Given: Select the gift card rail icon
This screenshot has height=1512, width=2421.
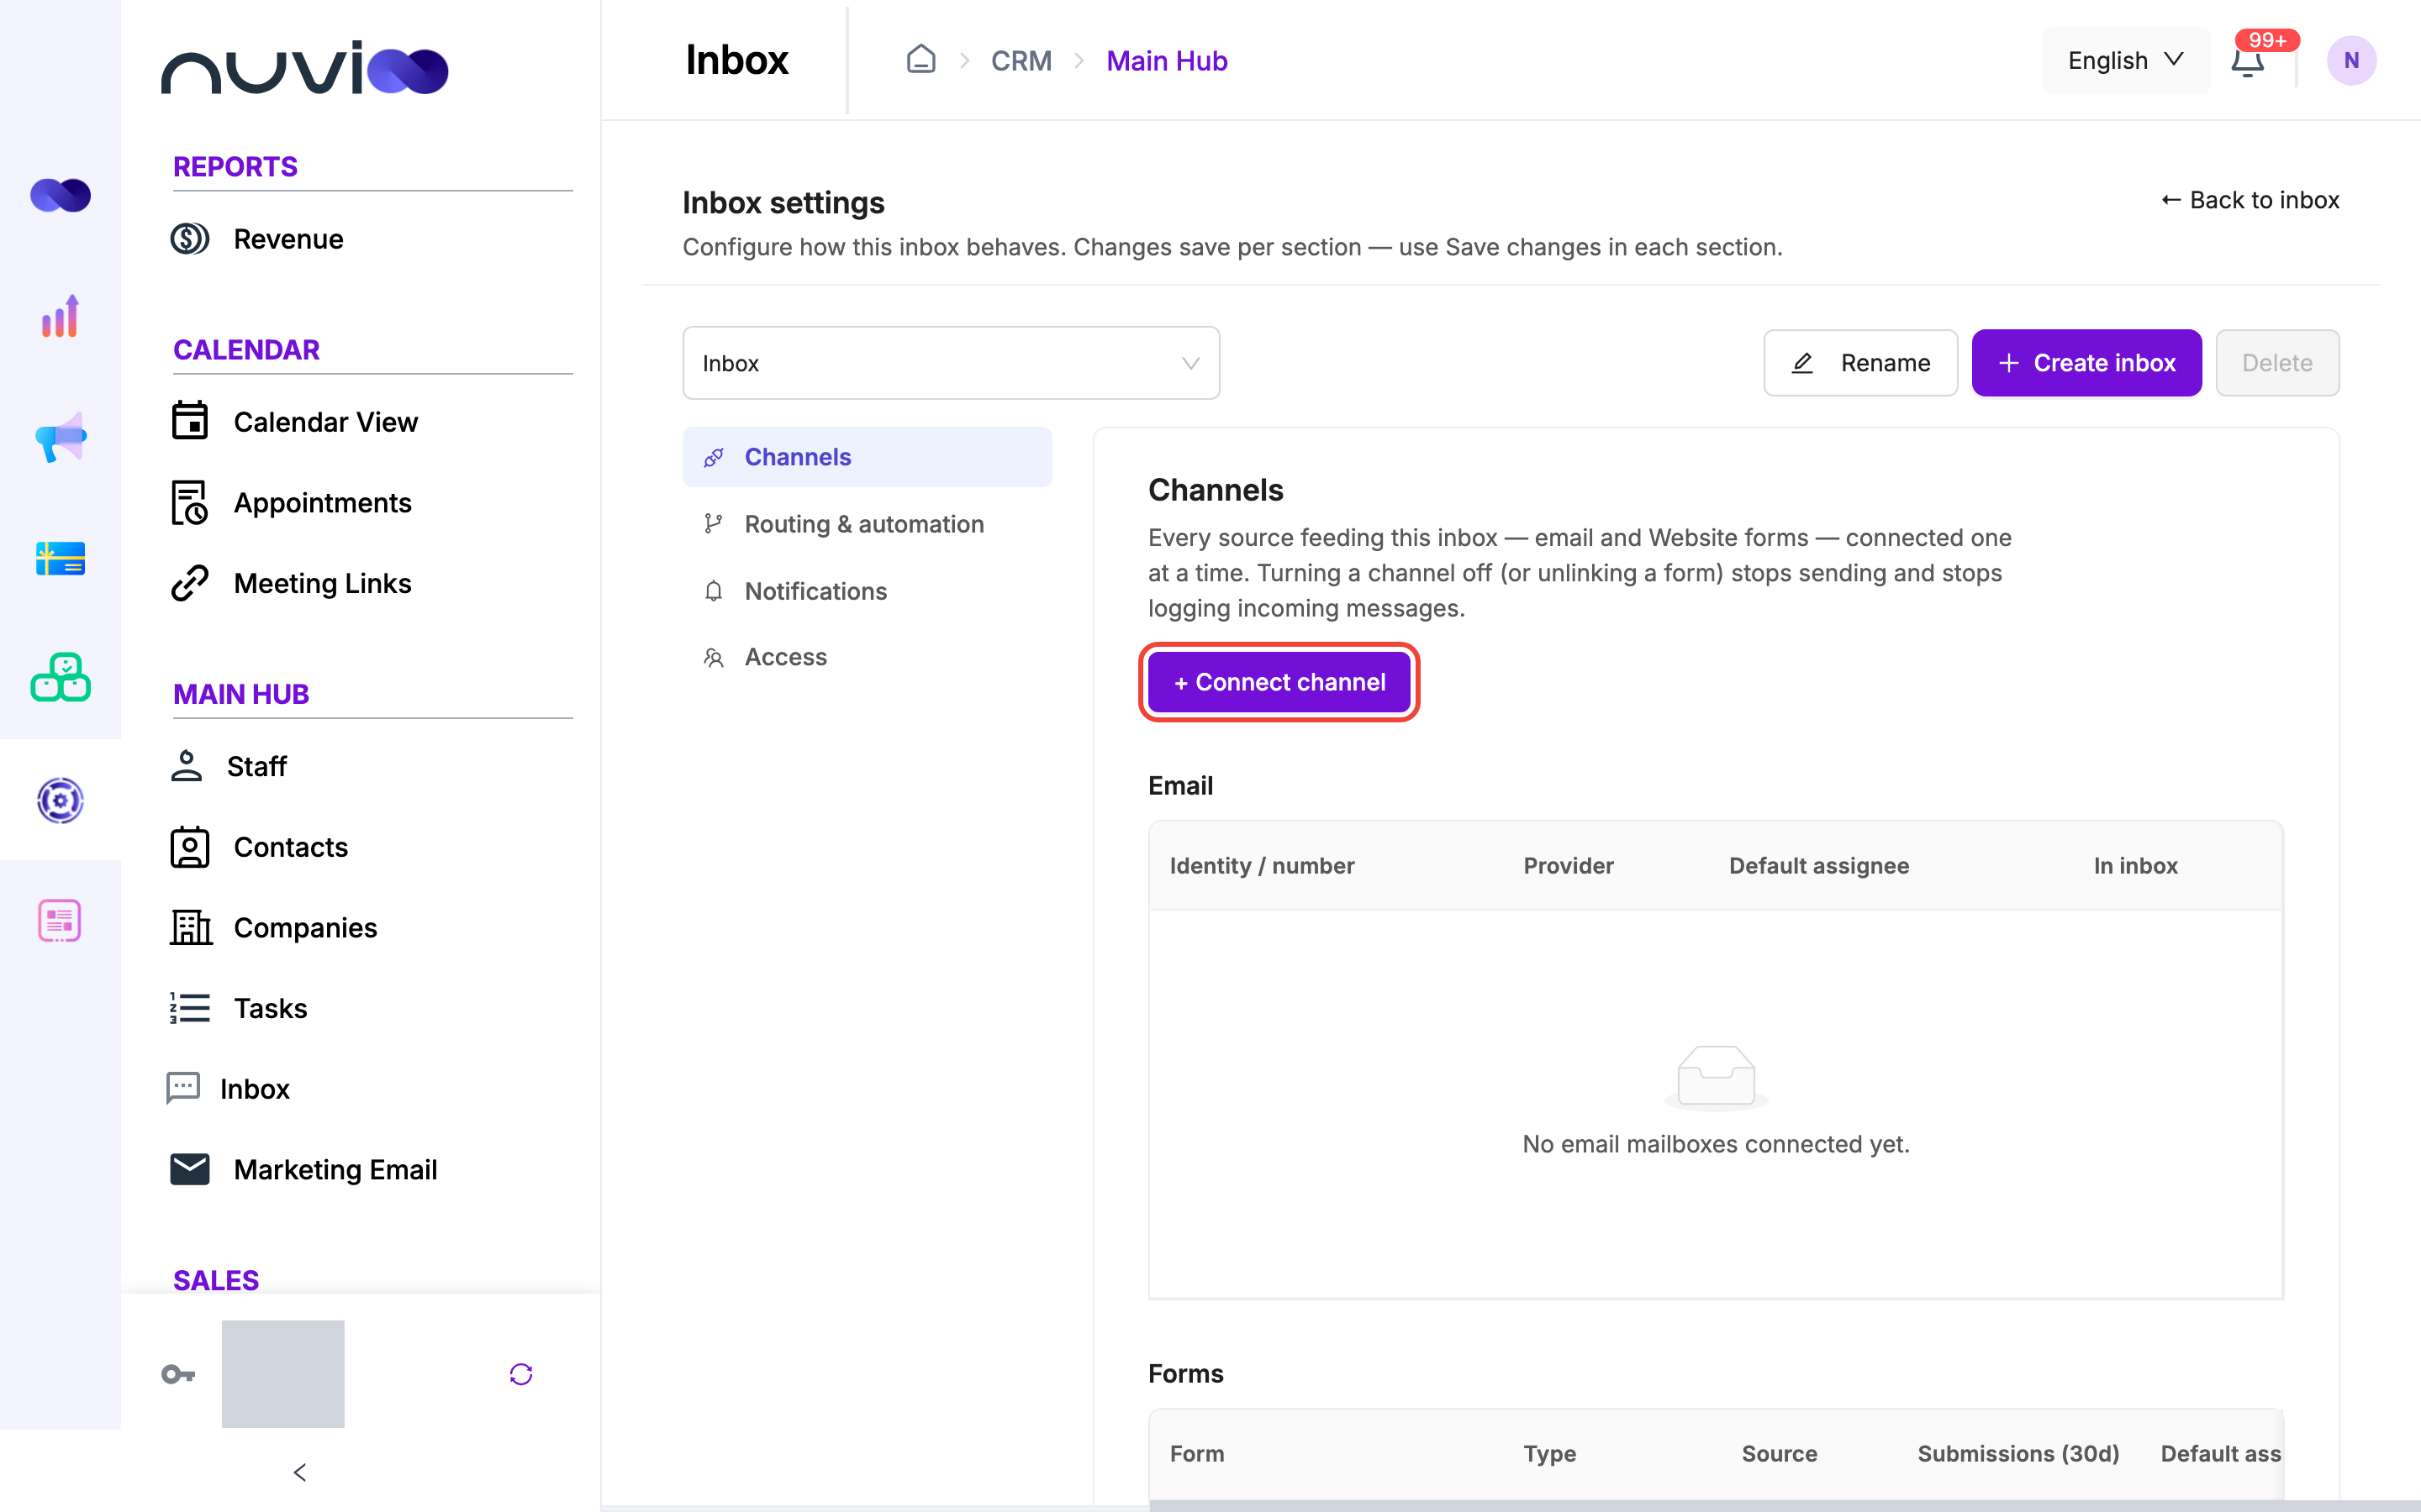Looking at the screenshot, I should [x=60, y=558].
